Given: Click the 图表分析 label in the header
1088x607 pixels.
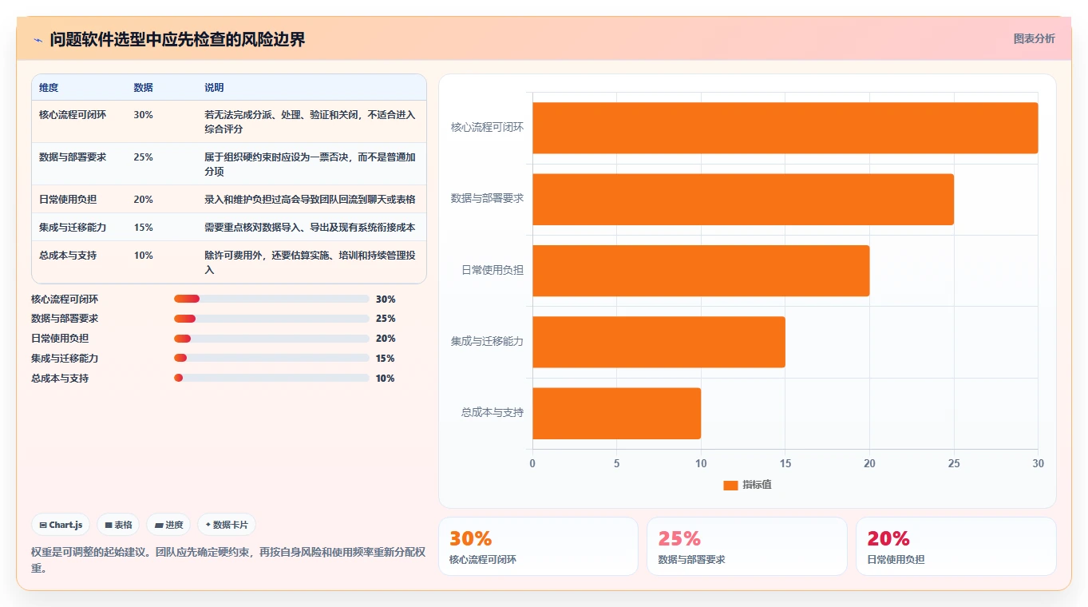Looking at the screenshot, I should (1034, 39).
